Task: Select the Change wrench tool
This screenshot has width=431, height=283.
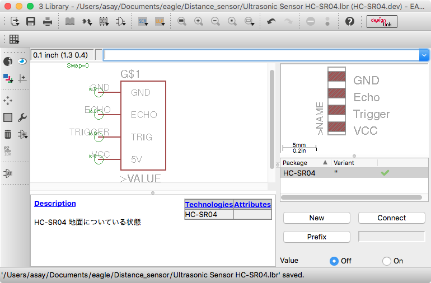Action: 22,117
